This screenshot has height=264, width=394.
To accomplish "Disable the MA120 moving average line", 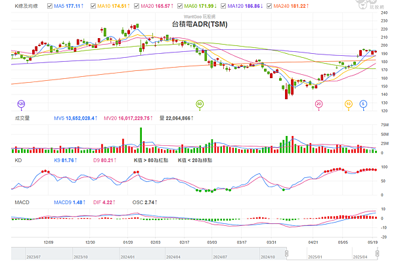I will pyautogui.click(x=223, y=6).
